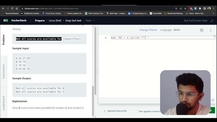Click the HackerRank logo icon
This screenshot has width=217, height=122.
coord(6,20)
